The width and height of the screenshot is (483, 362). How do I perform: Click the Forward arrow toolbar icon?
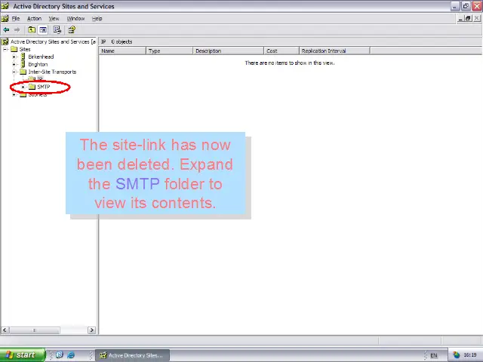click(17, 30)
